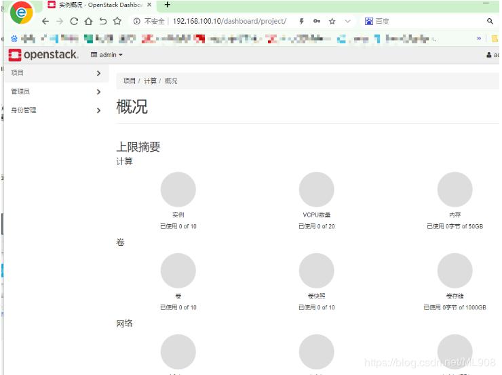Click the 卷存储 usage pie chart
This screenshot has width=502, height=375.
point(455,271)
